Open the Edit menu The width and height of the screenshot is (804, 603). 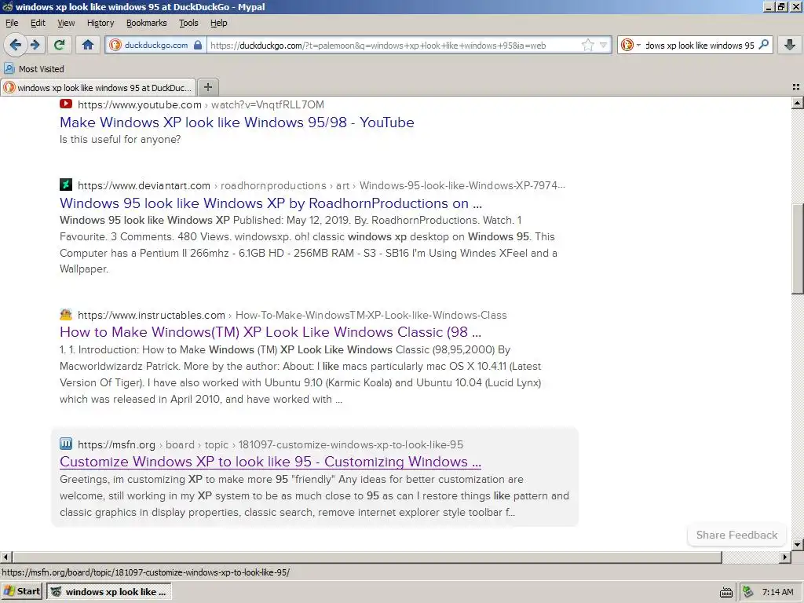[x=38, y=23]
